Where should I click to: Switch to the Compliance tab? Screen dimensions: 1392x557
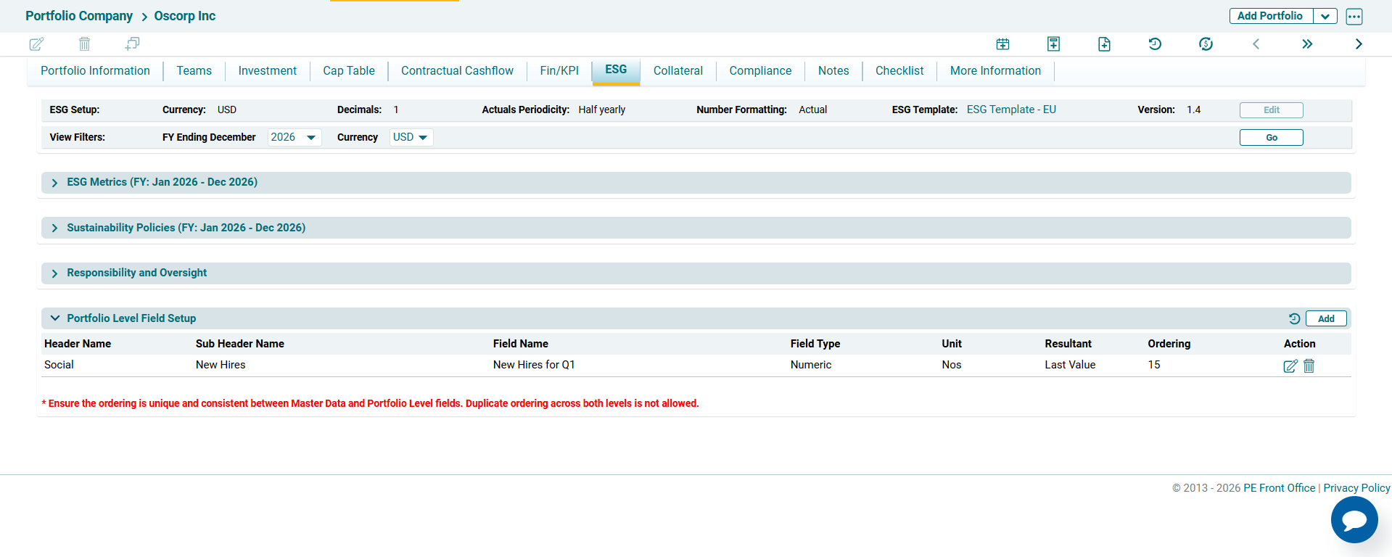click(x=760, y=71)
